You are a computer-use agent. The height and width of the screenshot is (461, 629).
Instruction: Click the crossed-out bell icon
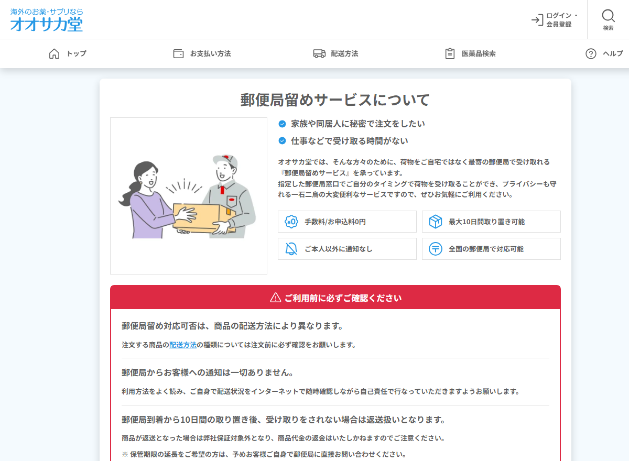[291, 249]
